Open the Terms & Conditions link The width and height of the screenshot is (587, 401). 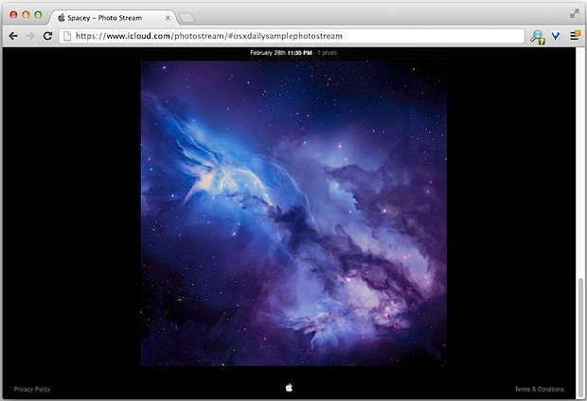[539, 389]
